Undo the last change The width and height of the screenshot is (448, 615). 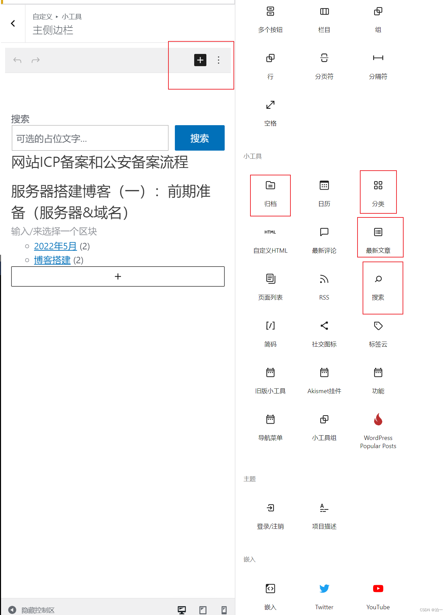17,60
